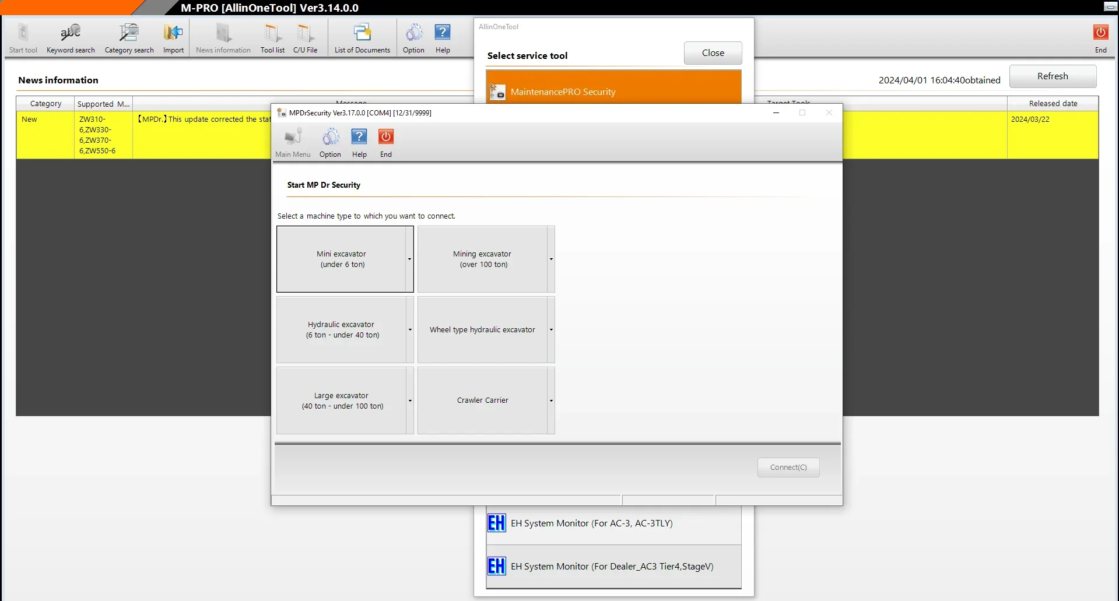1119x601 pixels.
Task: Expand the Wheel type hydraulic excavator dropdown arrow
Action: point(551,329)
